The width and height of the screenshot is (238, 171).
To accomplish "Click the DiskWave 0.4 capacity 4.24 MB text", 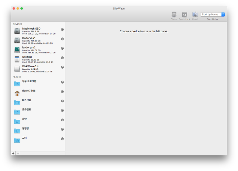I will point(30,69).
